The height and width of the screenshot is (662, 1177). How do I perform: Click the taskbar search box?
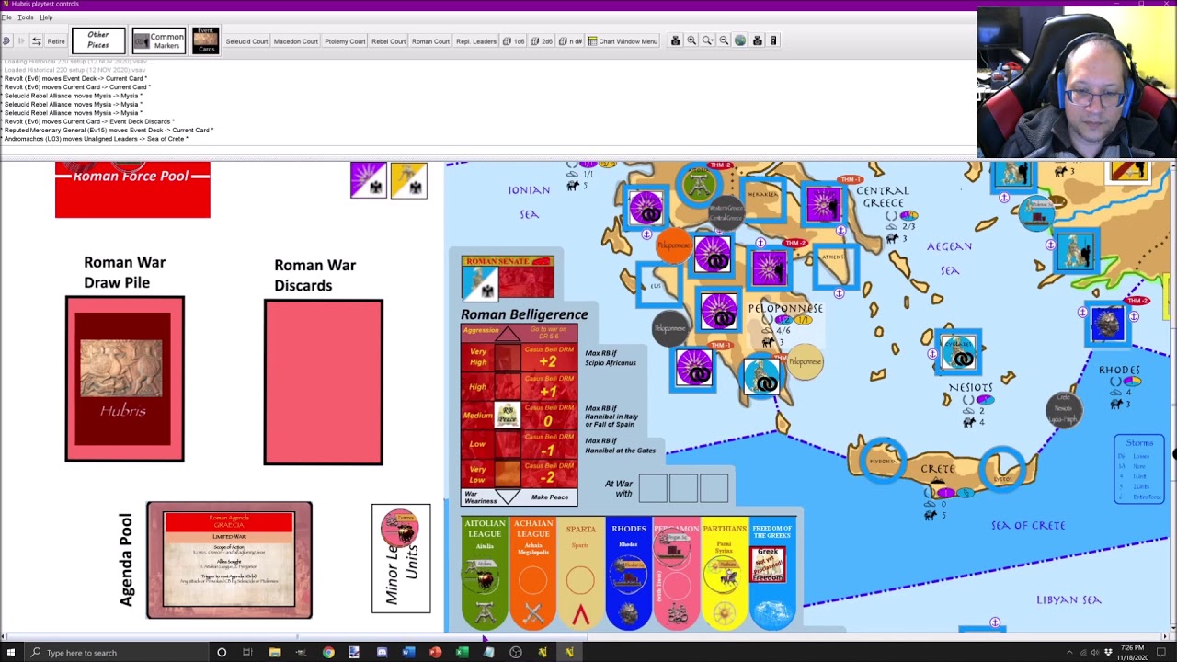pyautogui.click(x=115, y=653)
